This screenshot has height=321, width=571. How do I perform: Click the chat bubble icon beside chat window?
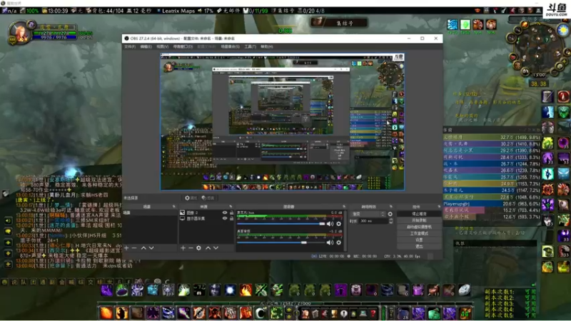pyautogui.click(x=8, y=231)
